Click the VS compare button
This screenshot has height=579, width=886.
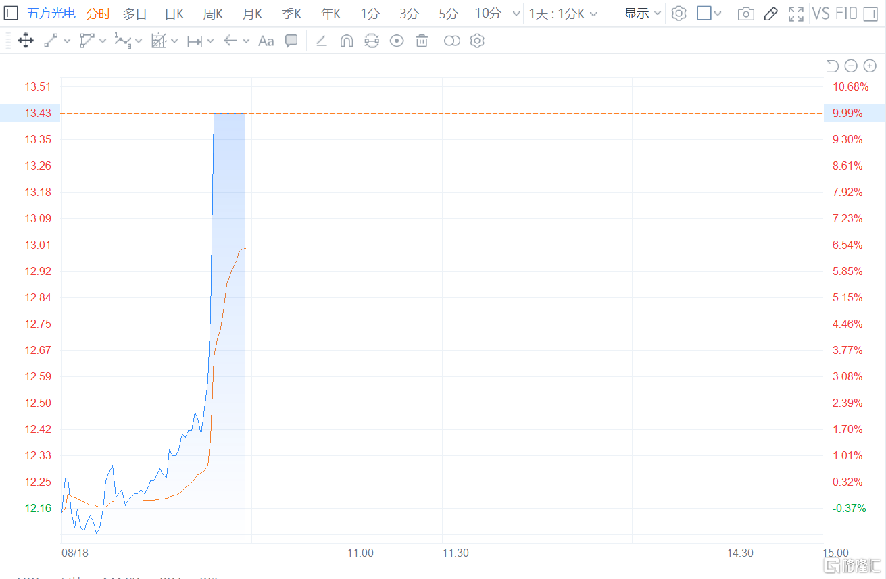[821, 14]
